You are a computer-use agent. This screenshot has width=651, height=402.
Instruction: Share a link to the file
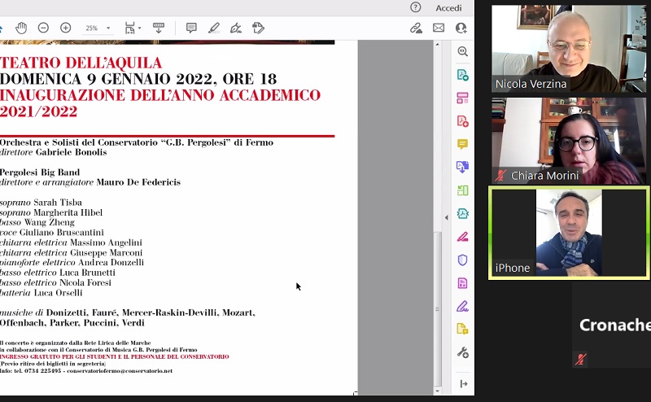coord(416,28)
